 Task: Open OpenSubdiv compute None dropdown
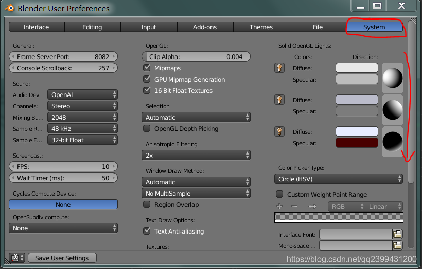click(63, 228)
